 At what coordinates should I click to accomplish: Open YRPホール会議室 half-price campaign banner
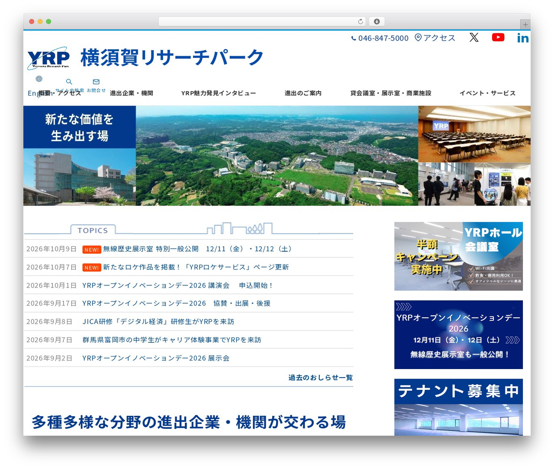pyautogui.click(x=458, y=256)
